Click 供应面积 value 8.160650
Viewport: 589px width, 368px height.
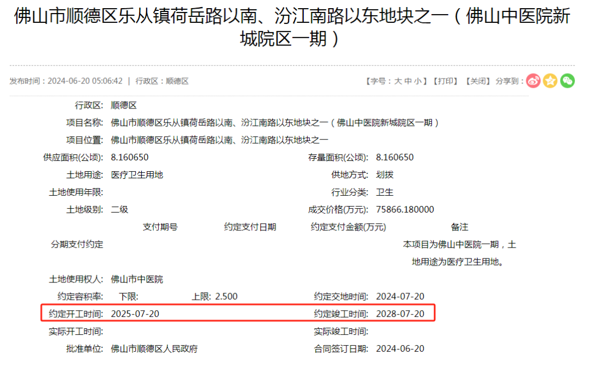130,158
